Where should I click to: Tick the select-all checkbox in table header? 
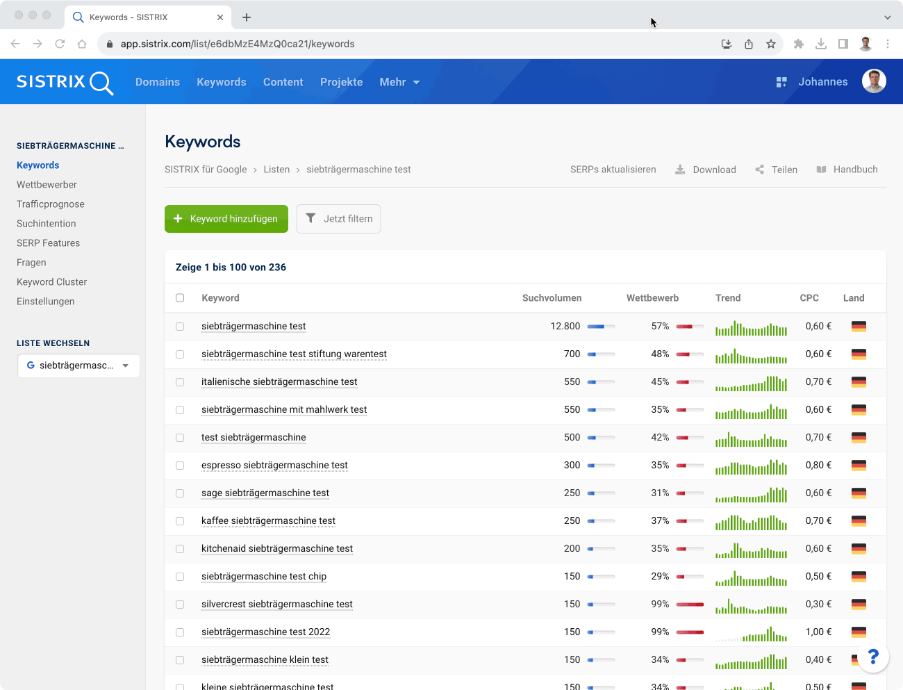pyautogui.click(x=180, y=298)
